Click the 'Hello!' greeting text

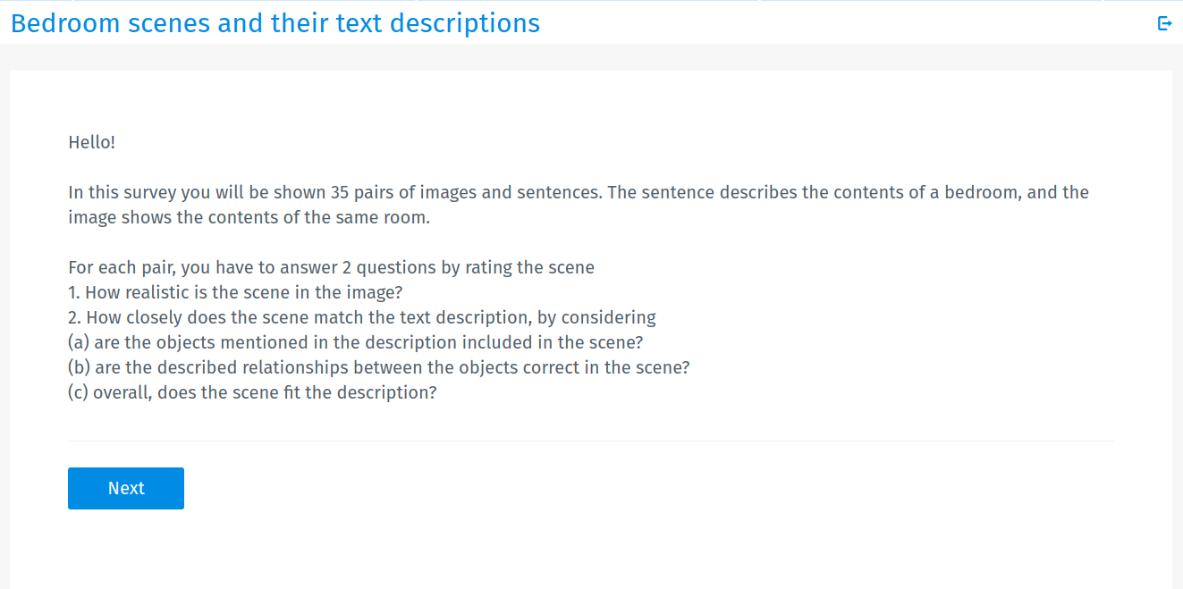92,142
